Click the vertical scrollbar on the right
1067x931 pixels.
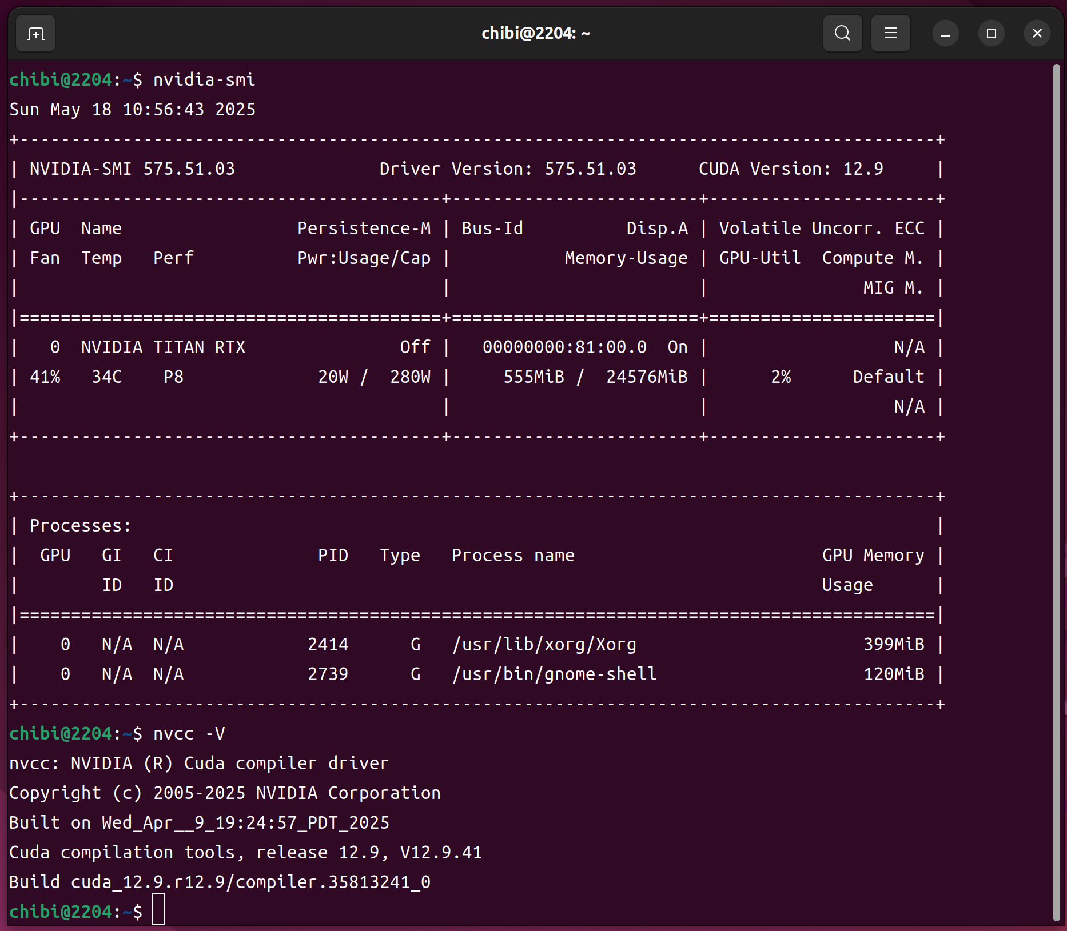[x=1056, y=492]
